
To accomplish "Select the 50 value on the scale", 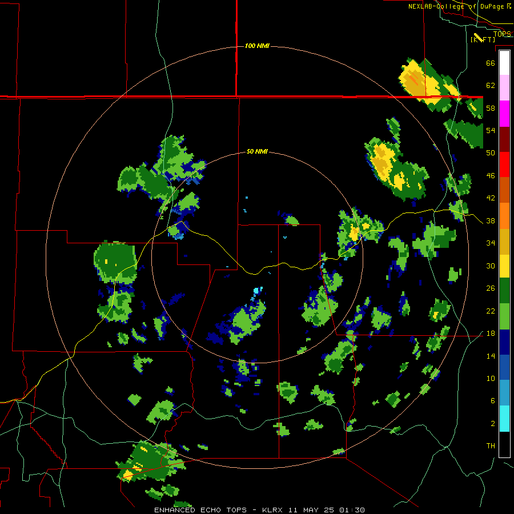I will (491, 153).
